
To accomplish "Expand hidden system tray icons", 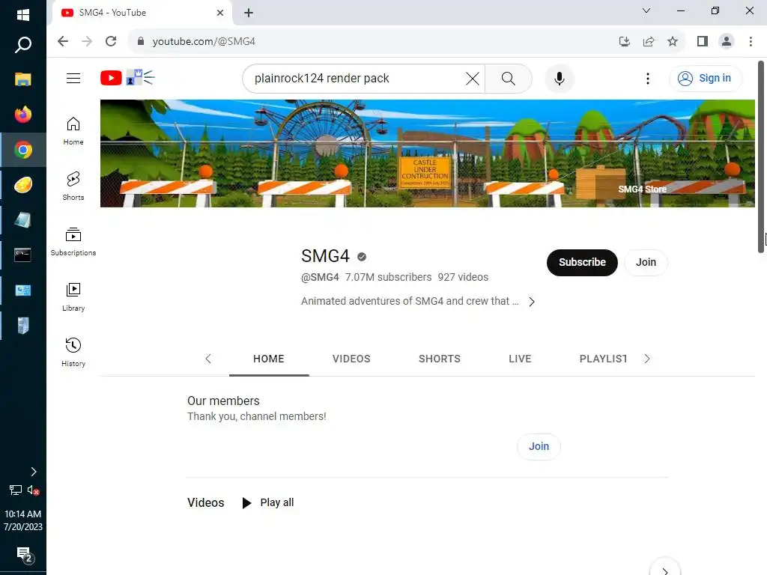I will [33, 472].
